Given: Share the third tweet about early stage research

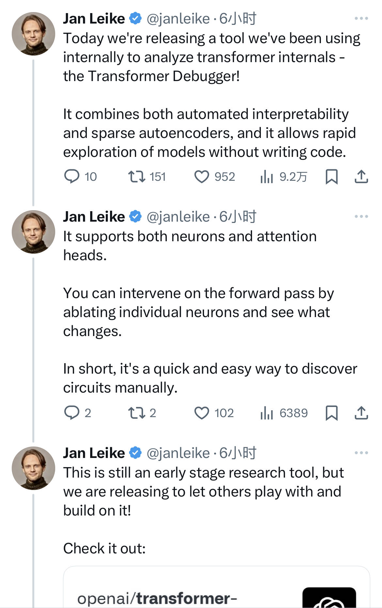Looking at the screenshot, I should pos(361,606).
